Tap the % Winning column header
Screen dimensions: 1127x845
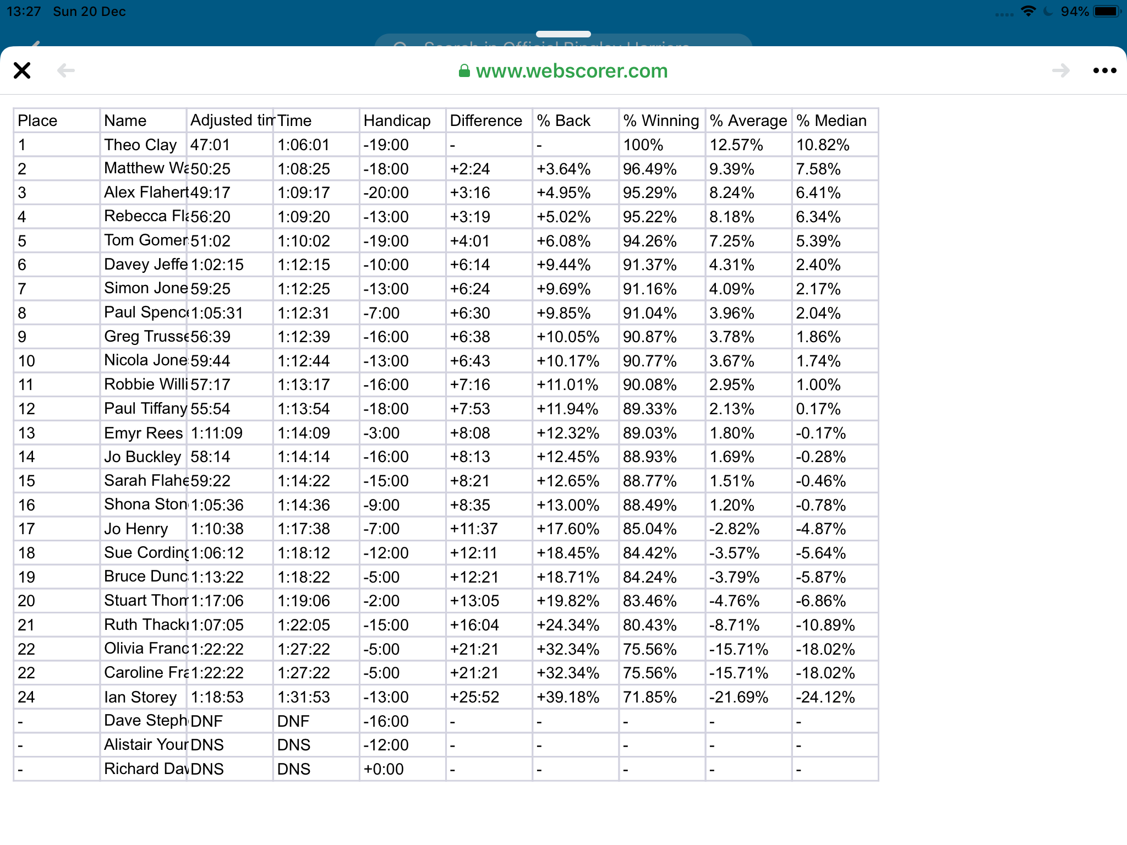(661, 120)
